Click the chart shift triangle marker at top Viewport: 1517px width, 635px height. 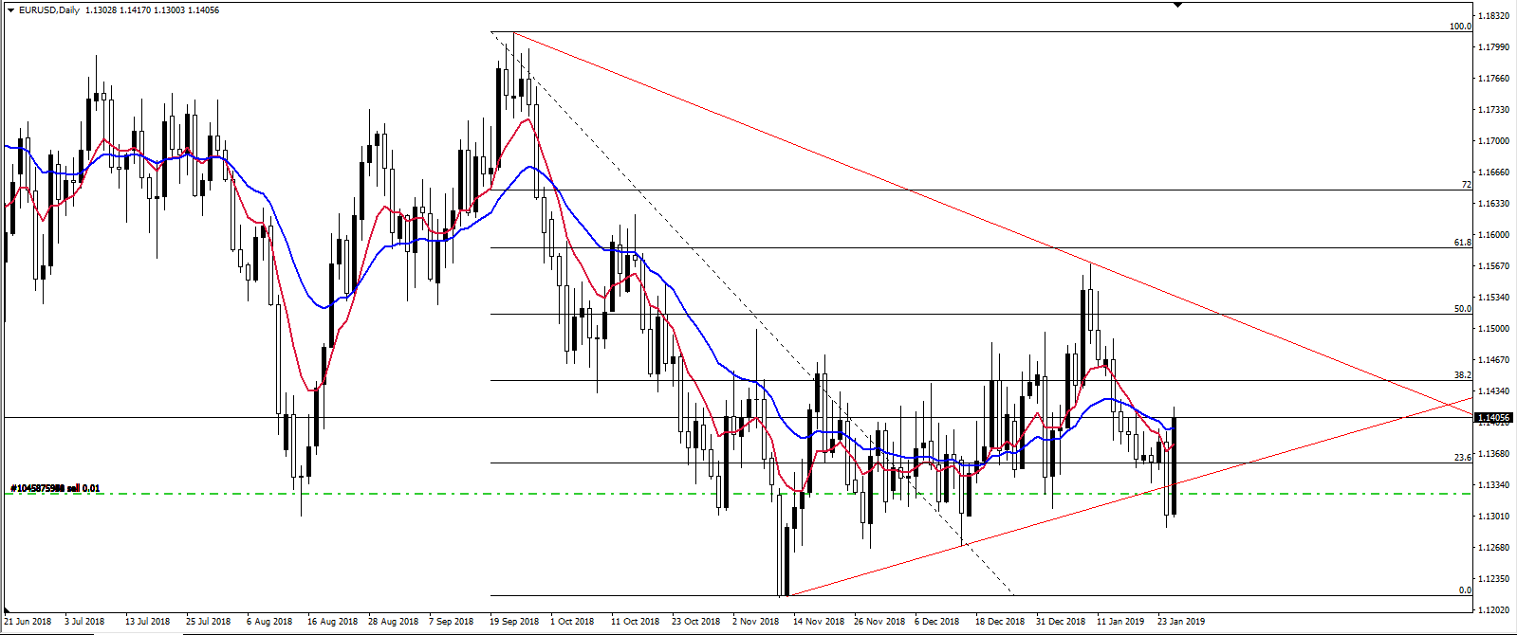1177,5
